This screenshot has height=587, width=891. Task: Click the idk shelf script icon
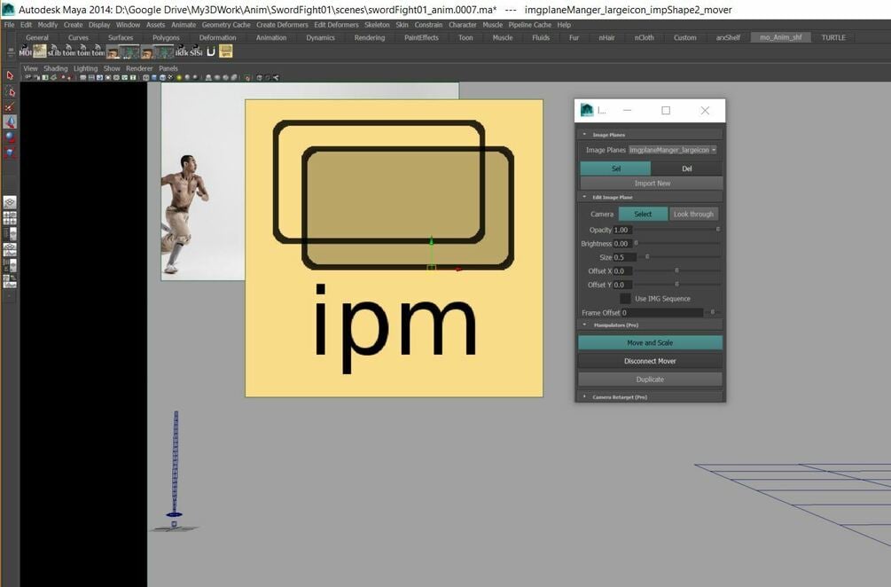(x=182, y=51)
